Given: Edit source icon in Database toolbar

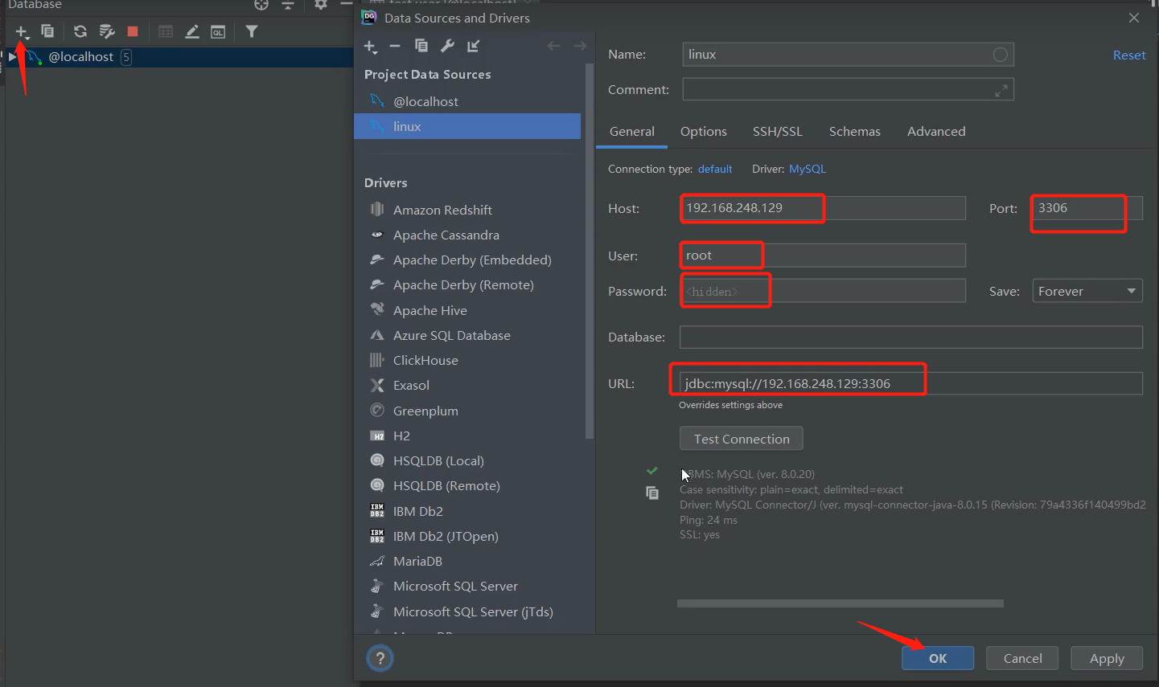Looking at the screenshot, I should 192,31.
